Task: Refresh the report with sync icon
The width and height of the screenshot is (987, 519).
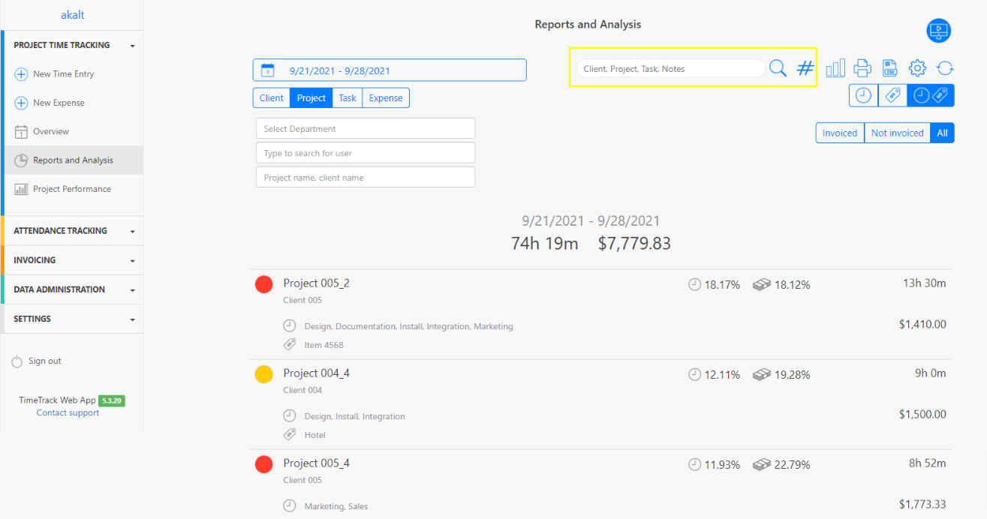Action: [x=945, y=68]
